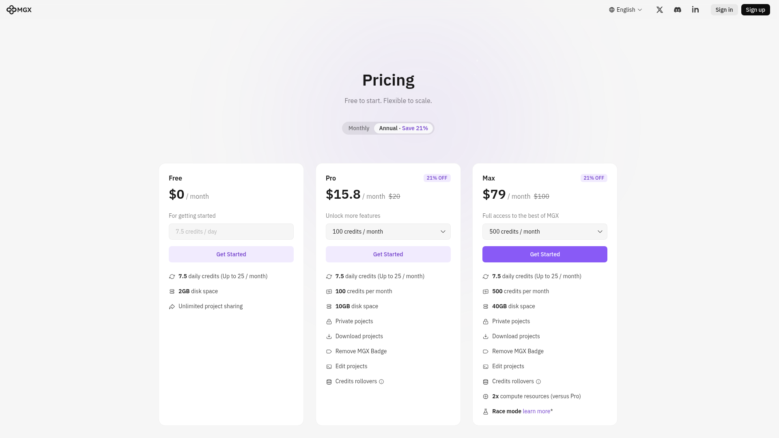Open the 100 credits / month dropdown

[388, 232]
